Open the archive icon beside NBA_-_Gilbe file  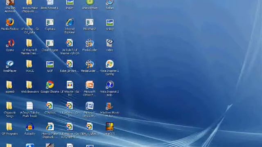(110, 127)
